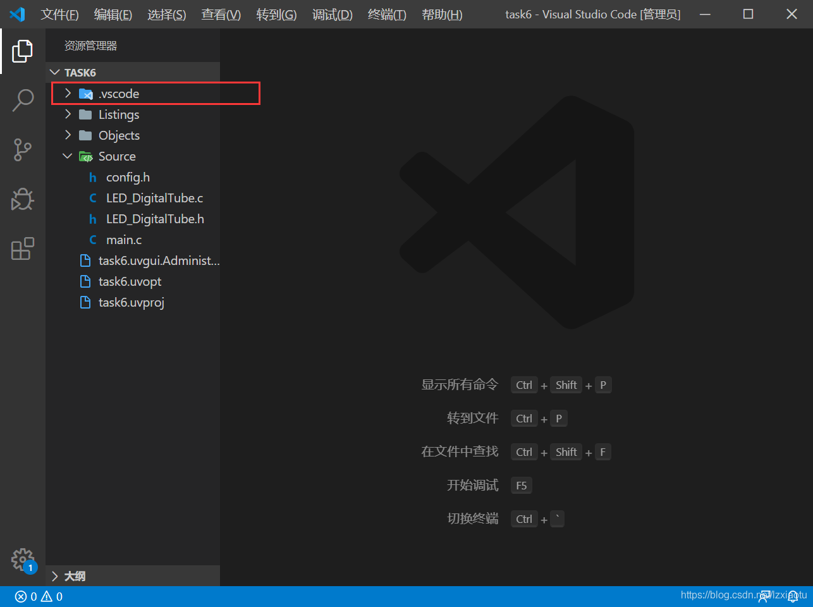Open notifications bell in status bar
Image resolution: width=813 pixels, height=607 pixels.
click(793, 596)
